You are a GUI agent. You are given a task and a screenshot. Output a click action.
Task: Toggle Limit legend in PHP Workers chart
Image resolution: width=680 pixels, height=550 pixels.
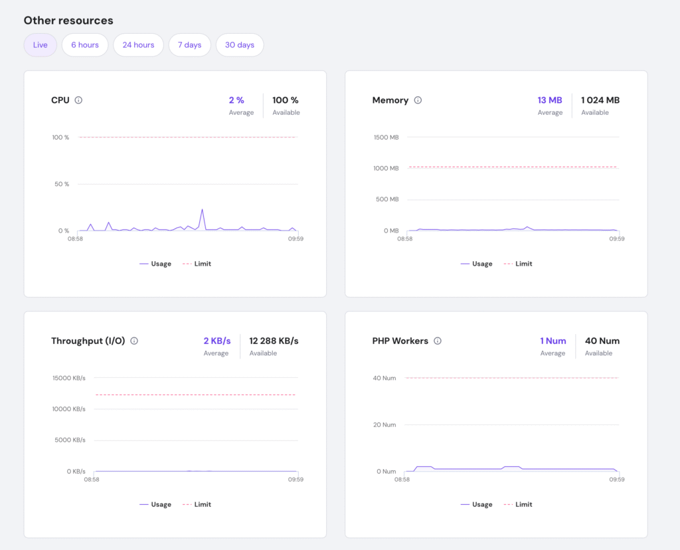(x=519, y=504)
